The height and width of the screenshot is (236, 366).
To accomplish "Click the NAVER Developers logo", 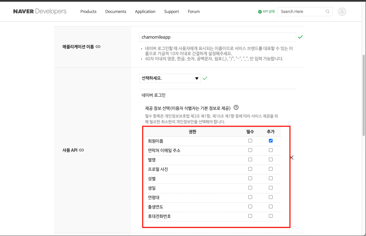I will coord(40,11).
